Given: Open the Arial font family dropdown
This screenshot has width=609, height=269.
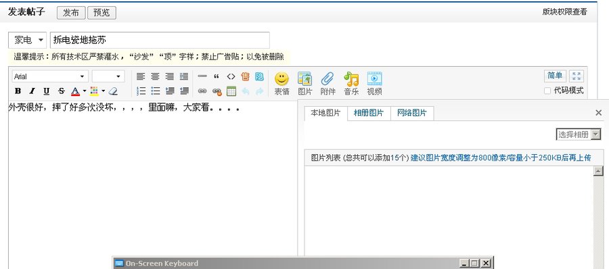Looking at the screenshot, I should (50, 76).
